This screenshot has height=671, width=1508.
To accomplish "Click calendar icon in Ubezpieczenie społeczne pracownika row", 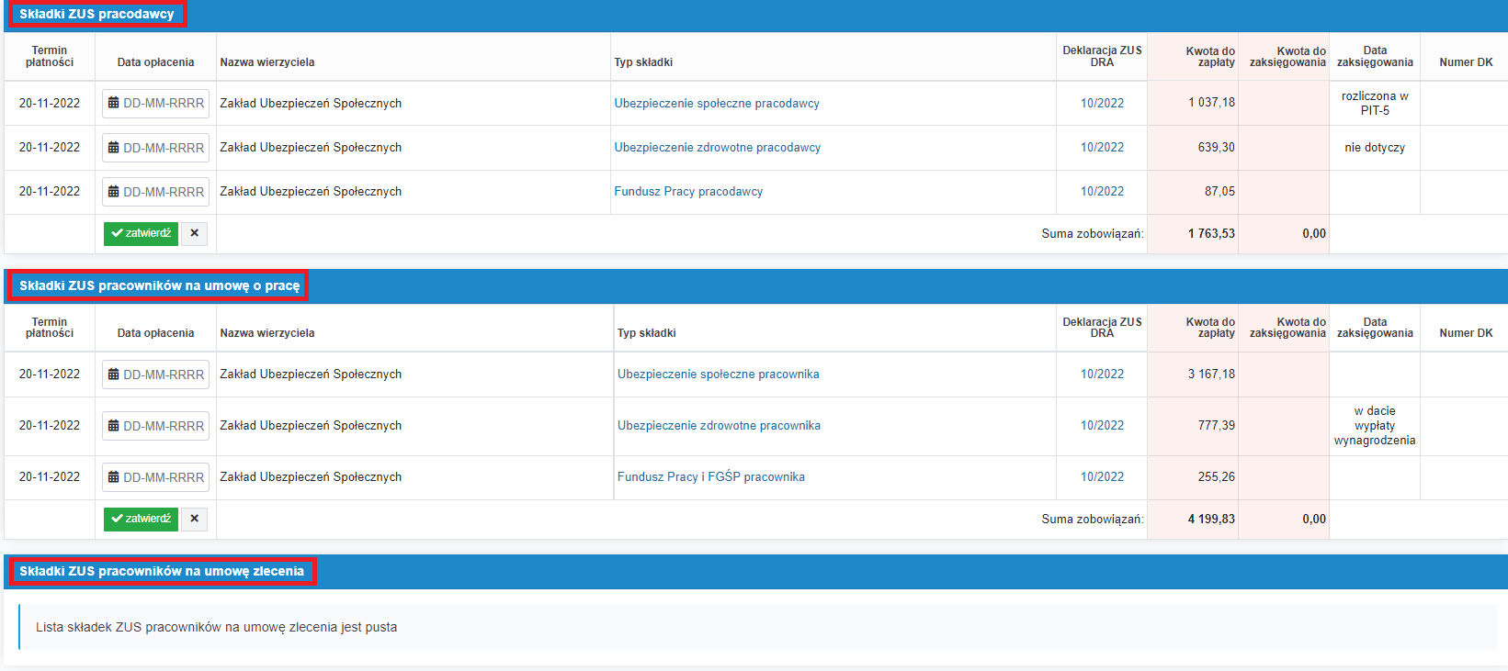I will (114, 375).
